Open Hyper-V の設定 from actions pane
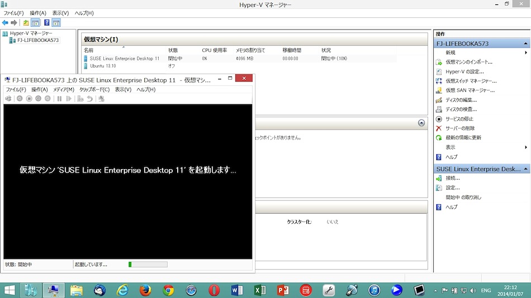 click(x=464, y=71)
